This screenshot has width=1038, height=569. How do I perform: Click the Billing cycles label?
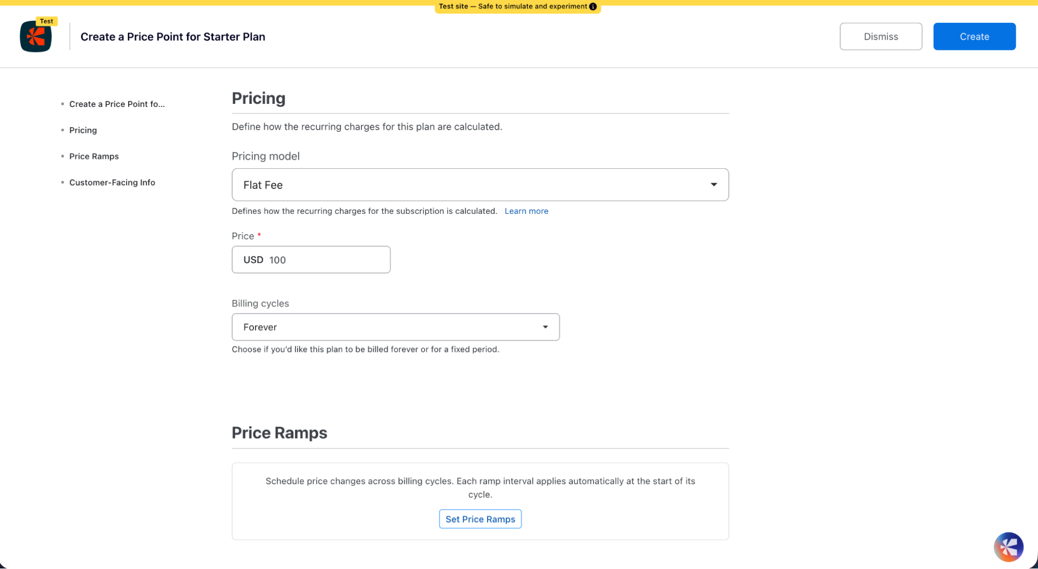coord(260,304)
